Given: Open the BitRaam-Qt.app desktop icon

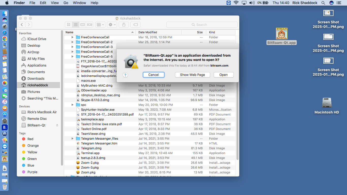Looking at the screenshot, I should click(282, 34).
